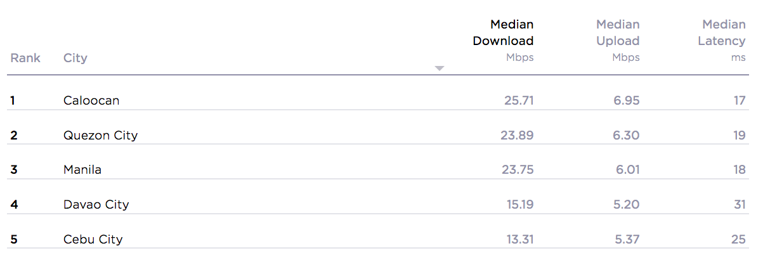Click rank number 4 cell

(x=13, y=205)
